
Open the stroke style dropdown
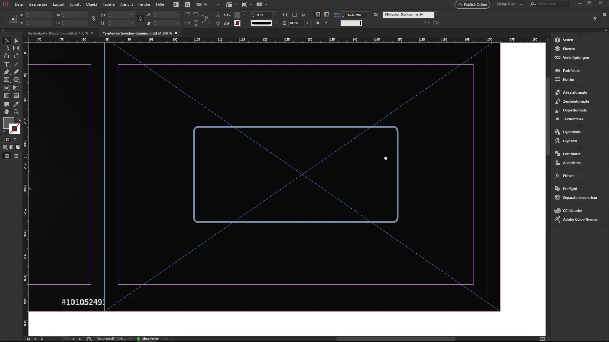[x=275, y=23]
